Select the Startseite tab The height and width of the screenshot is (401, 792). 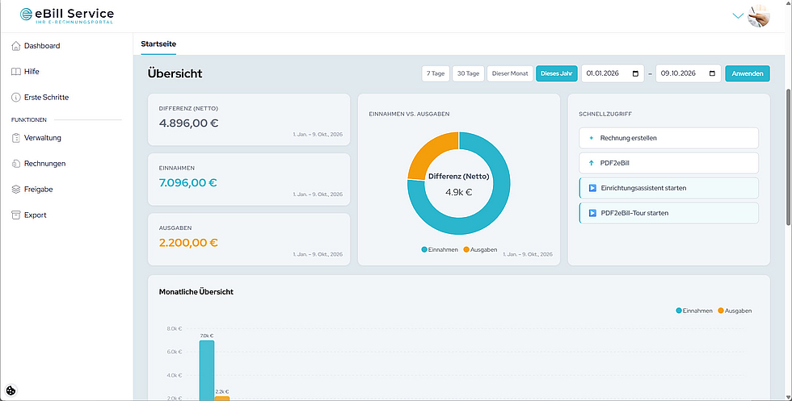158,44
